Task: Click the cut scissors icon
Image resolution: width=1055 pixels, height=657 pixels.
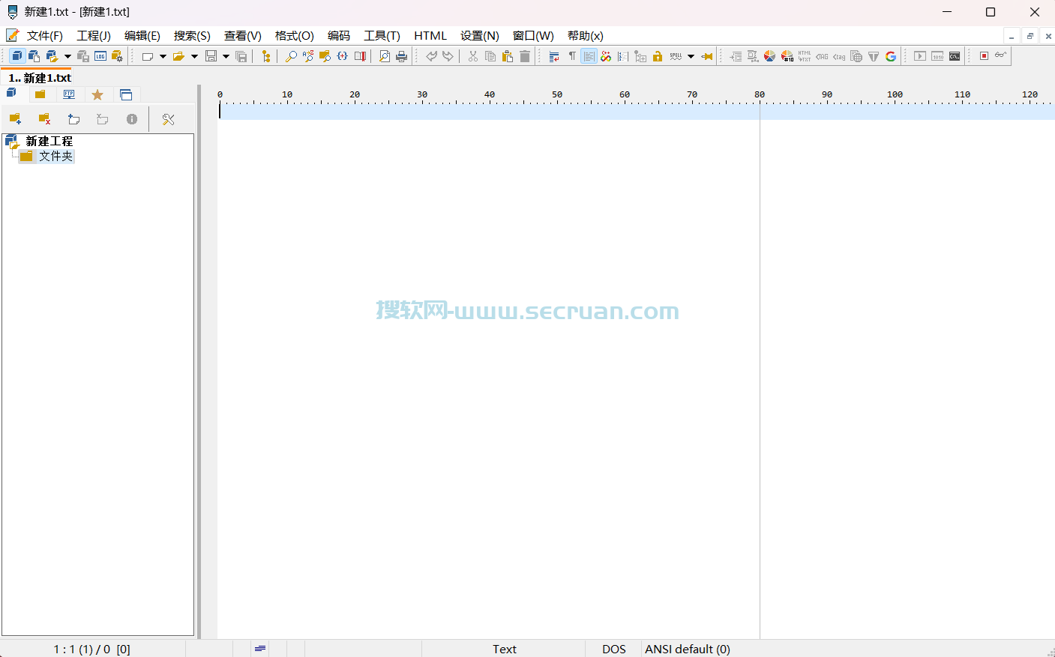Action: (x=473, y=56)
